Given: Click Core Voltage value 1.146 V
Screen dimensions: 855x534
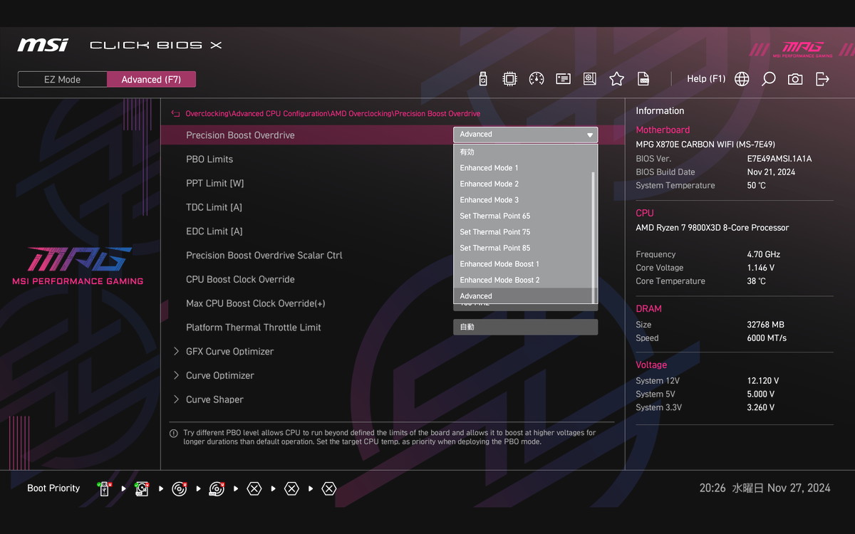Looking at the screenshot, I should click(761, 268).
